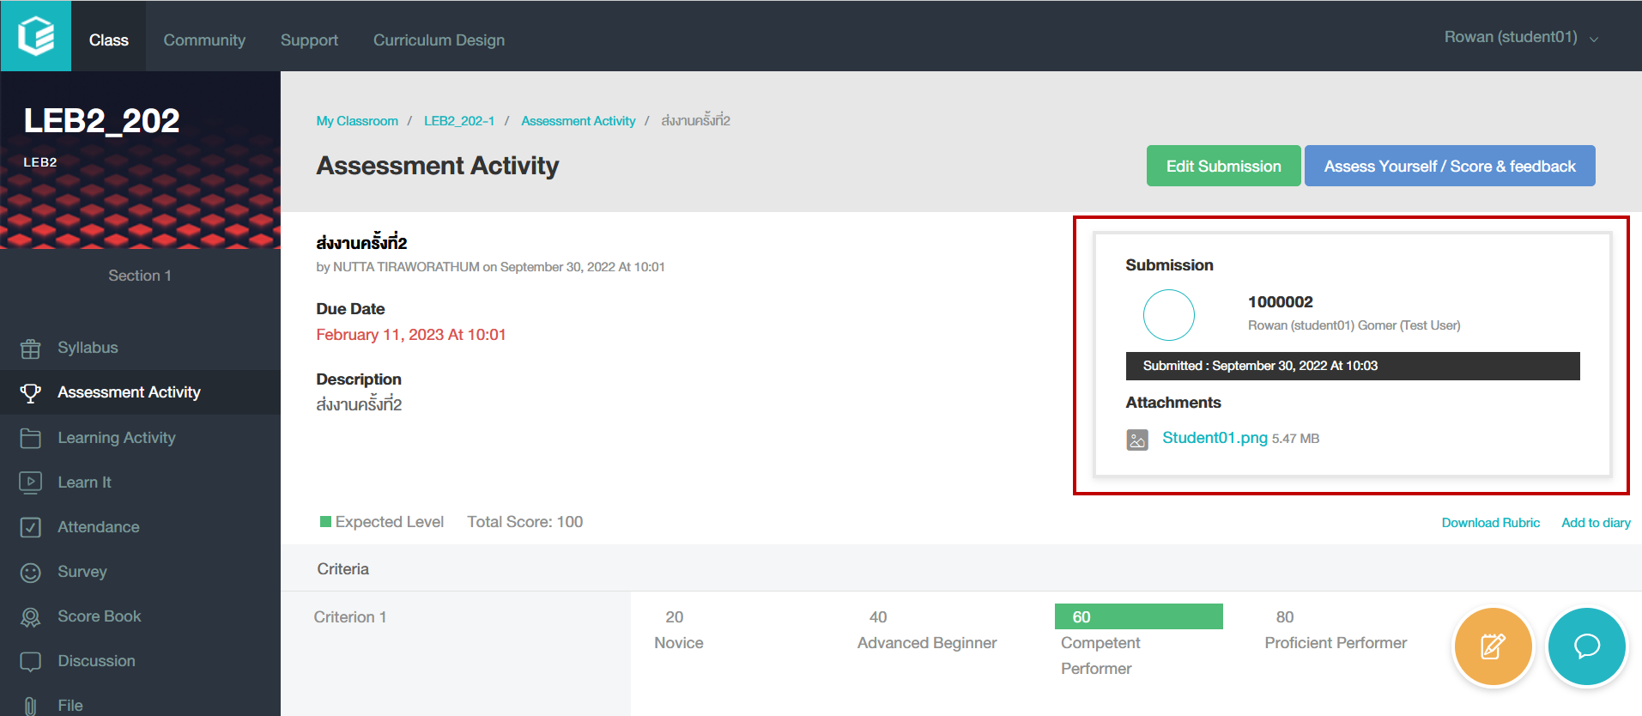This screenshot has height=716, width=1642.
Task: Select the highlighted 60 score level
Action: click(x=1139, y=616)
